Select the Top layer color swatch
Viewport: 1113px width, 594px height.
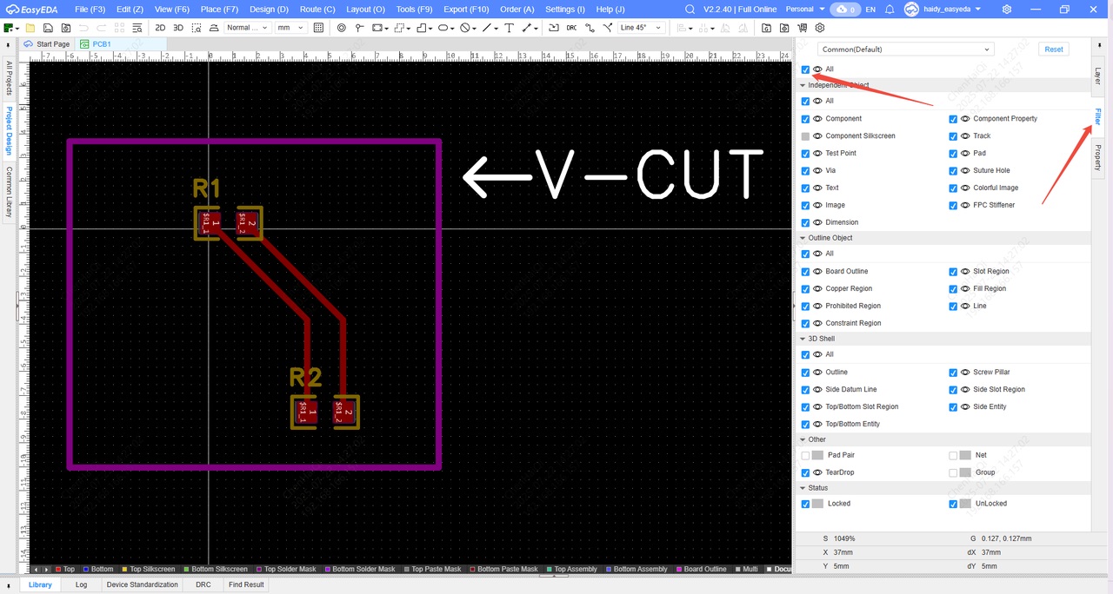coord(58,570)
